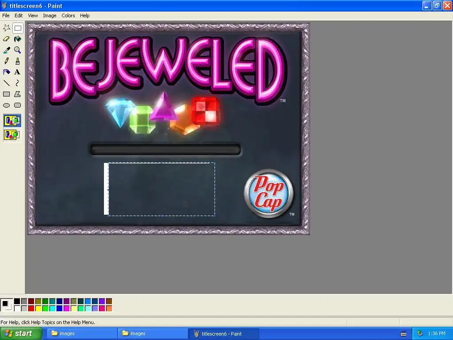Pick the magenta color swatch
This screenshot has height=340, width=453.
pos(67,309)
